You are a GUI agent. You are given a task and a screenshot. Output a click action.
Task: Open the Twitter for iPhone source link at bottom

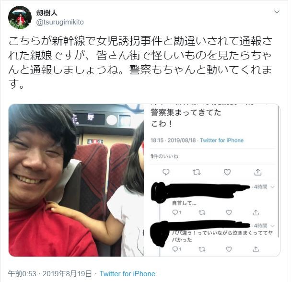(128, 274)
